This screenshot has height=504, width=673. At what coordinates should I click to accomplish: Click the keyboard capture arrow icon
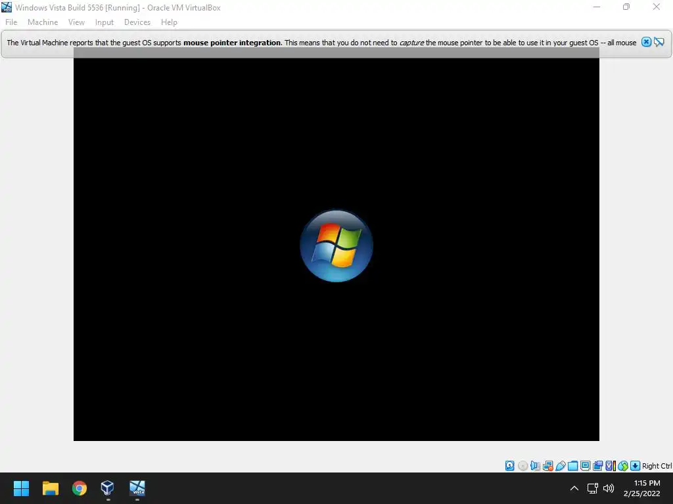click(636, 466)
